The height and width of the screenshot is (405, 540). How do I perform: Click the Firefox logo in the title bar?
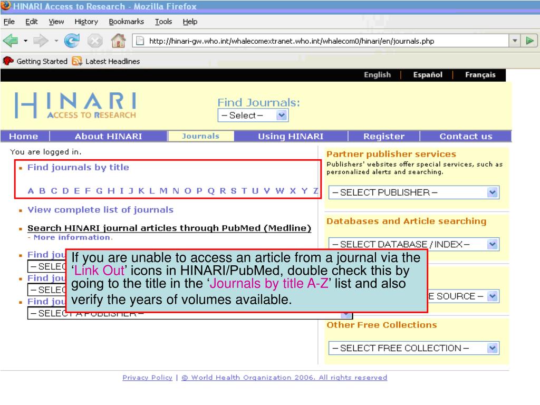6,6
